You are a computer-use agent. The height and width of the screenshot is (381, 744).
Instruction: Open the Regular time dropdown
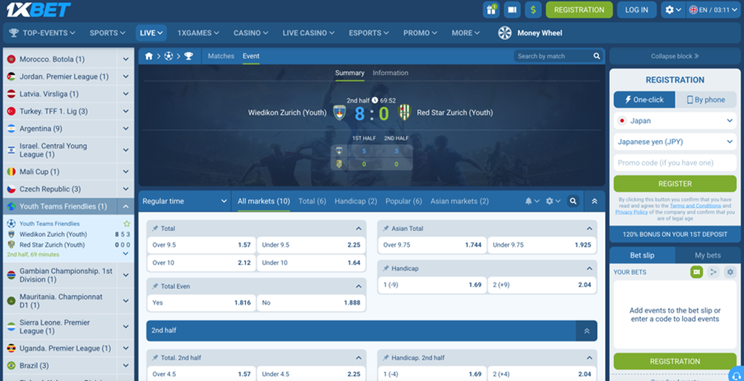point(185,201)
